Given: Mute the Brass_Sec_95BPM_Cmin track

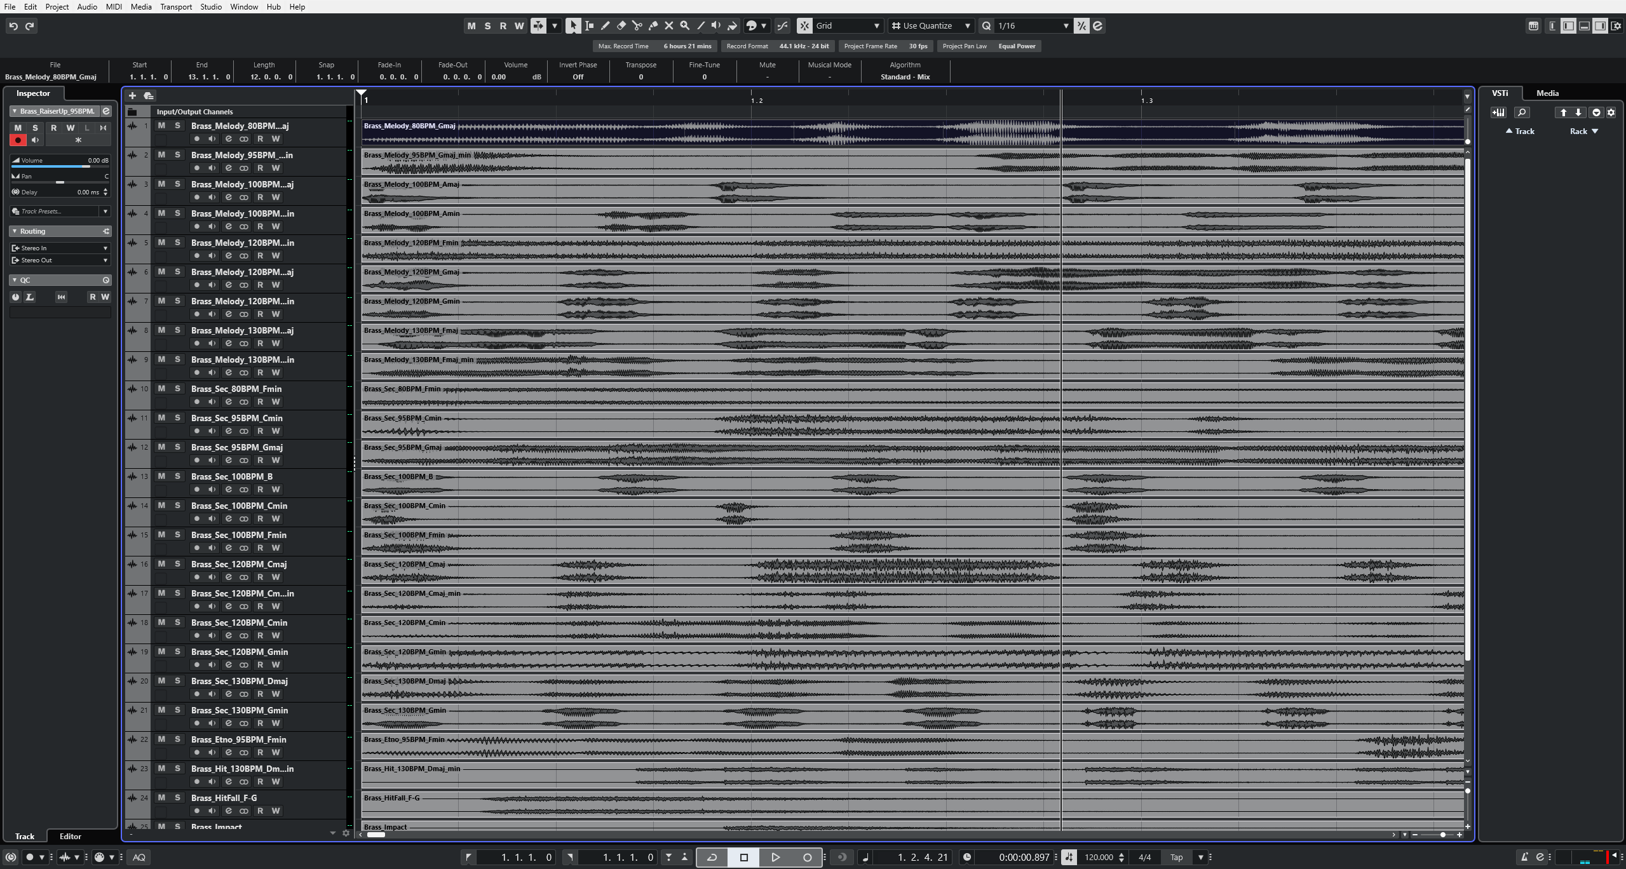Looking at the screenshot, I should coord(161,418).
